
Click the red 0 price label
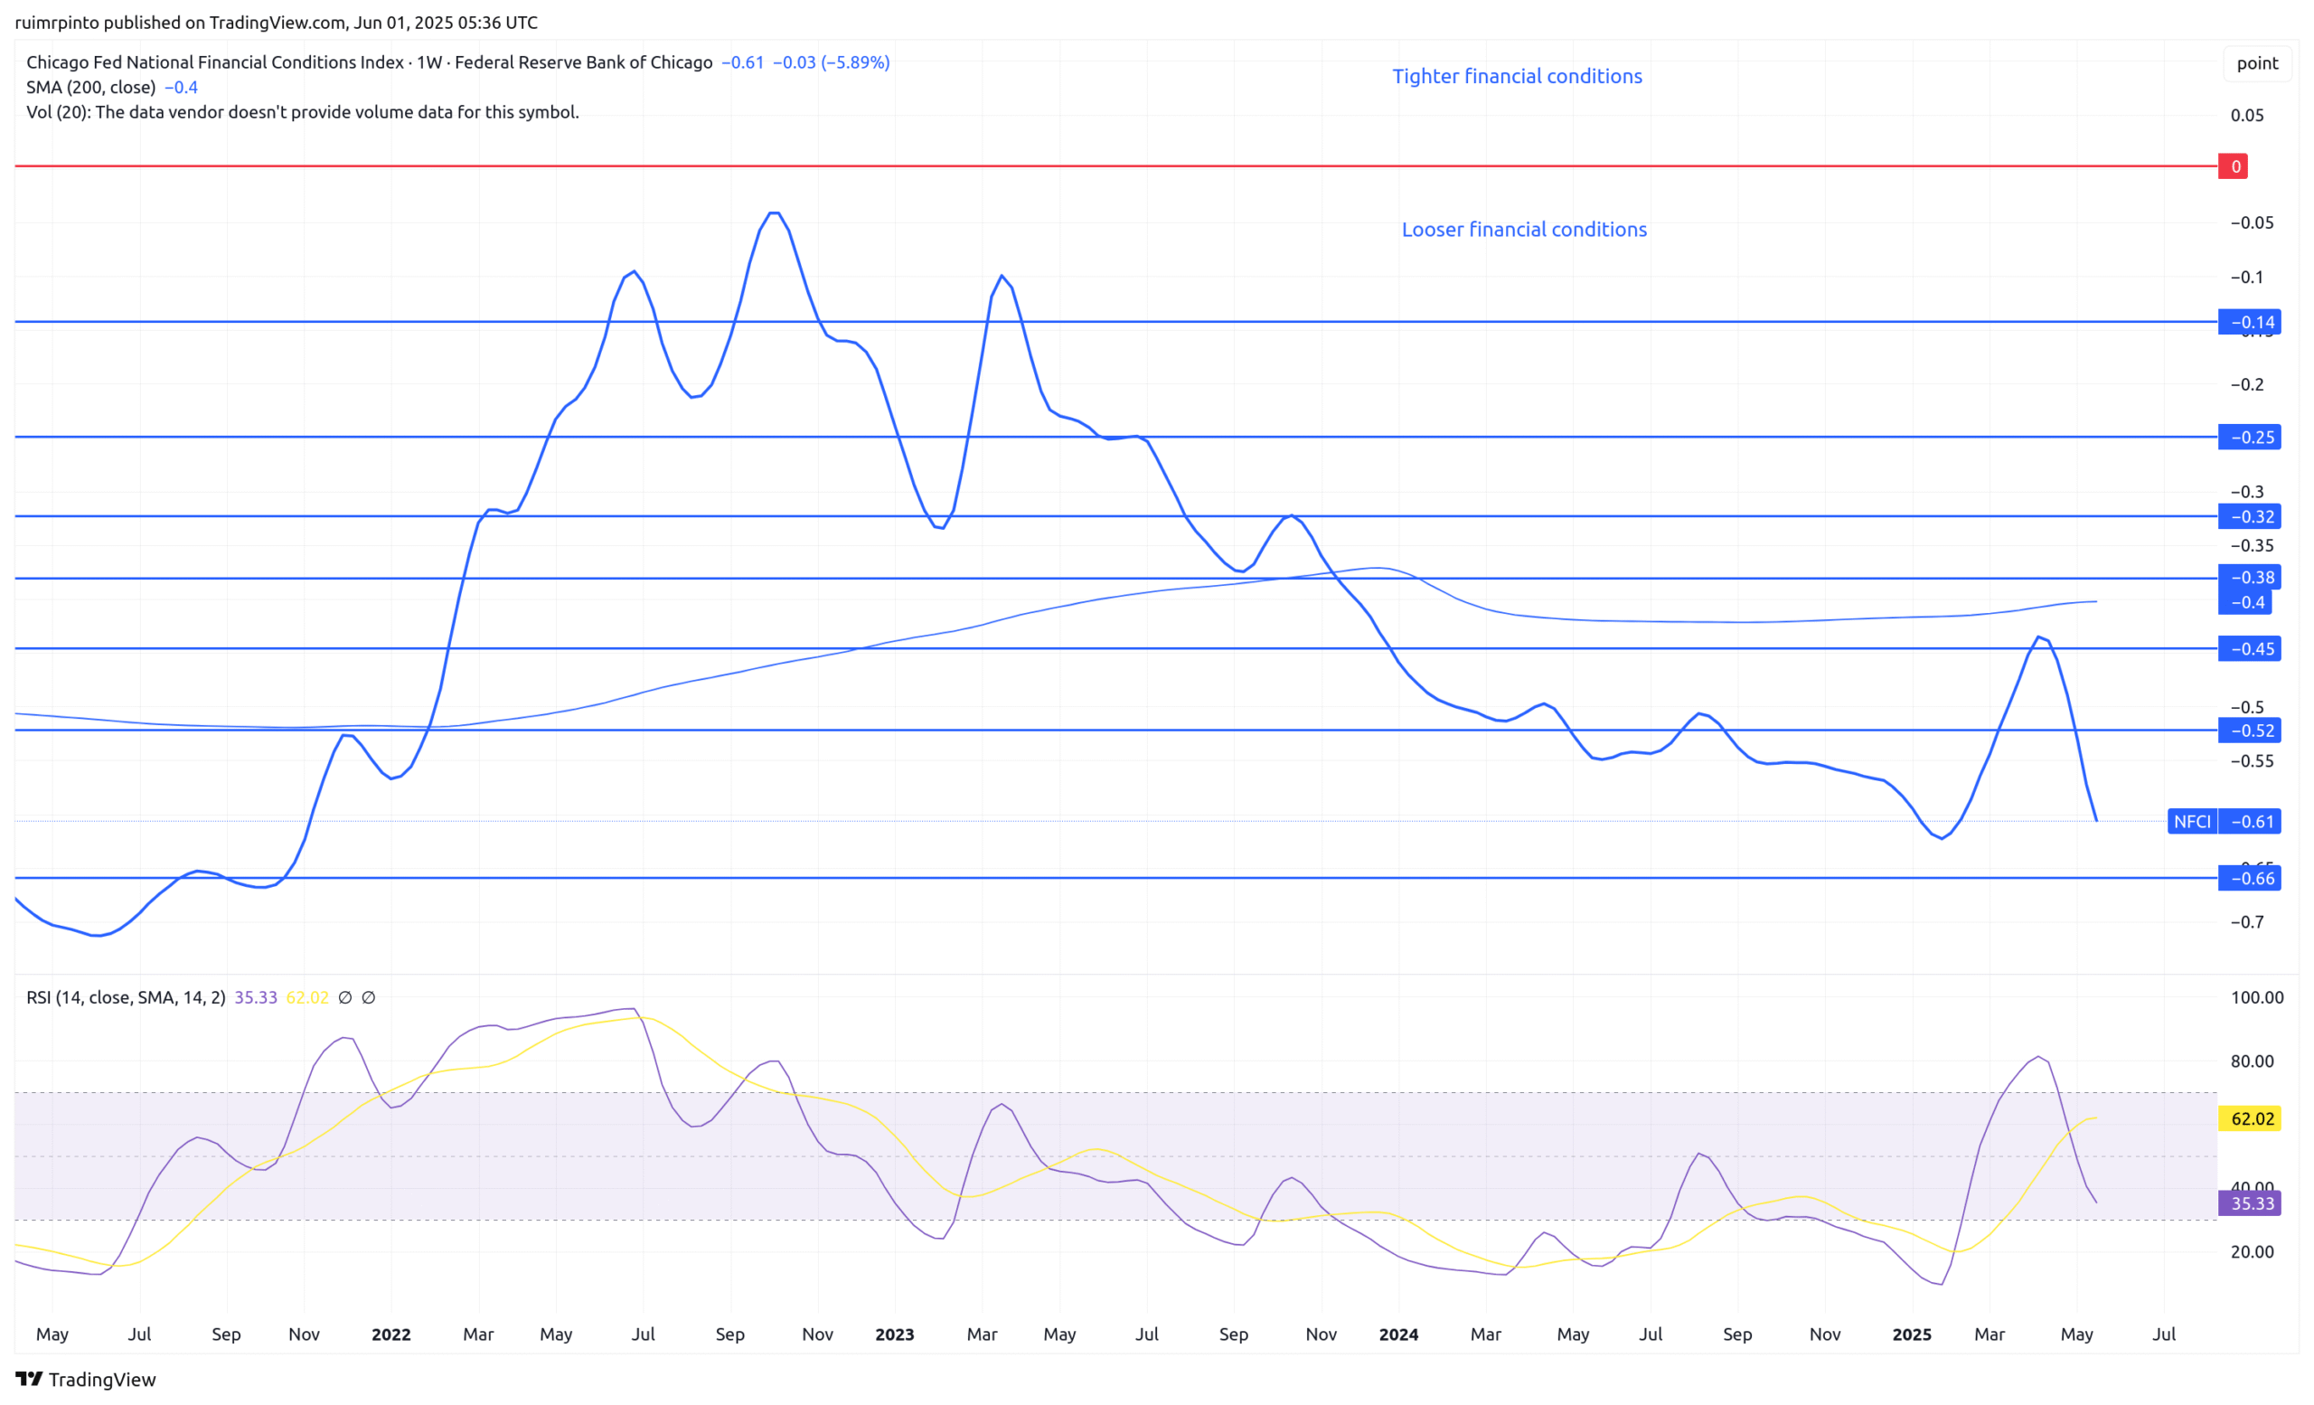point(2235,166)
